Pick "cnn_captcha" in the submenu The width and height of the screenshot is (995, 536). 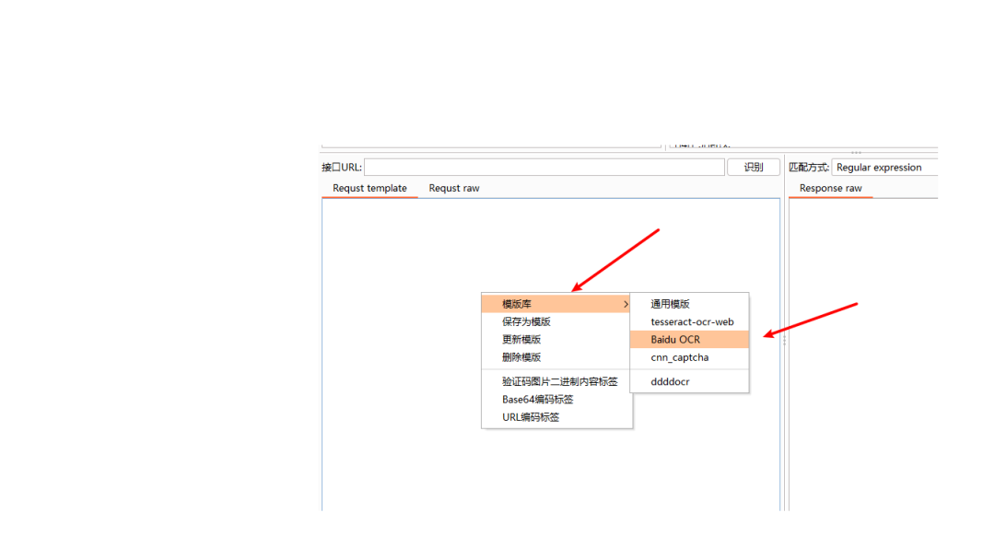click(x=678, y=357)
